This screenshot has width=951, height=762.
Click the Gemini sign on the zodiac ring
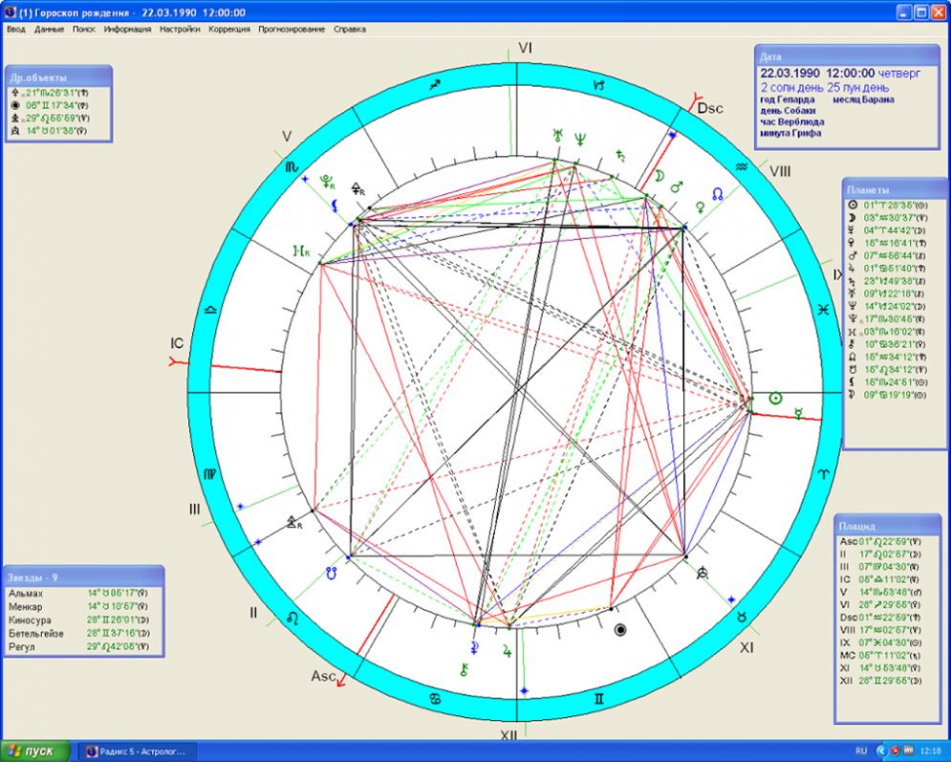[x=599, y=699]
